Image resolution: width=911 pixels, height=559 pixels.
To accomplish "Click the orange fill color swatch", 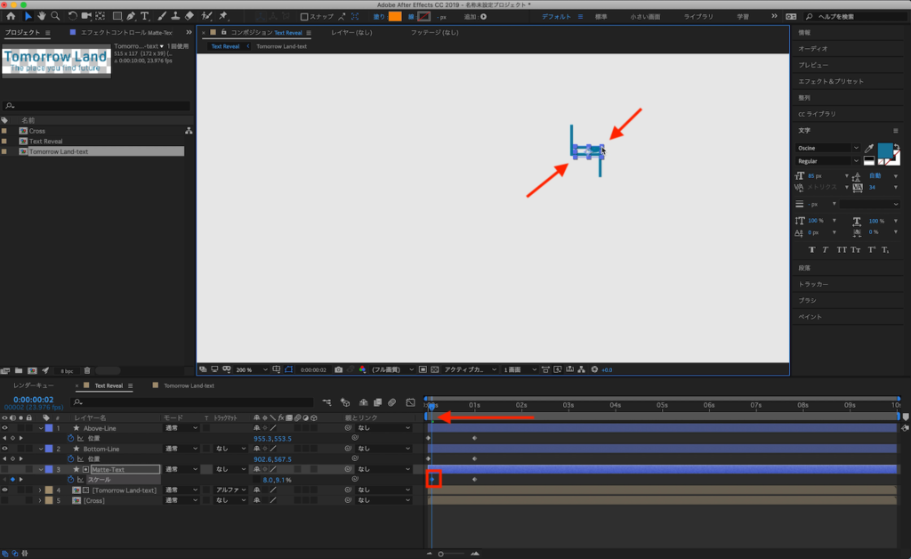I will click(394, 16).
